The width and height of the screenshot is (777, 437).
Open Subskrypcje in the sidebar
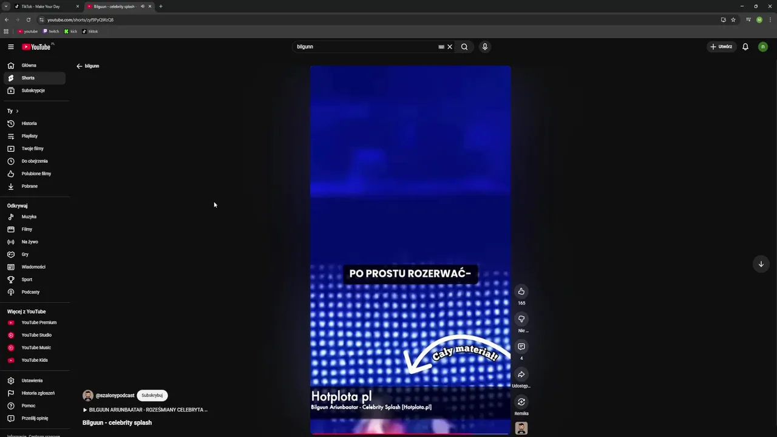[34, 90]
